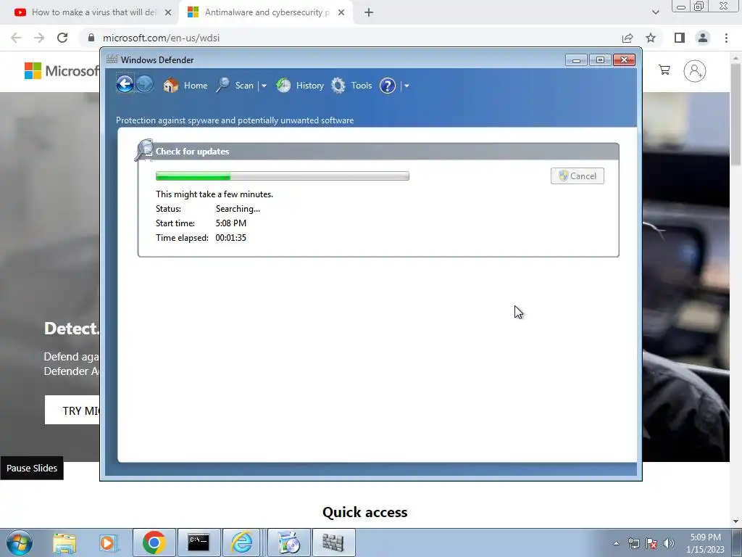
Task: Start a Scan in Windows Defender
Action: [x=235, y=86]
